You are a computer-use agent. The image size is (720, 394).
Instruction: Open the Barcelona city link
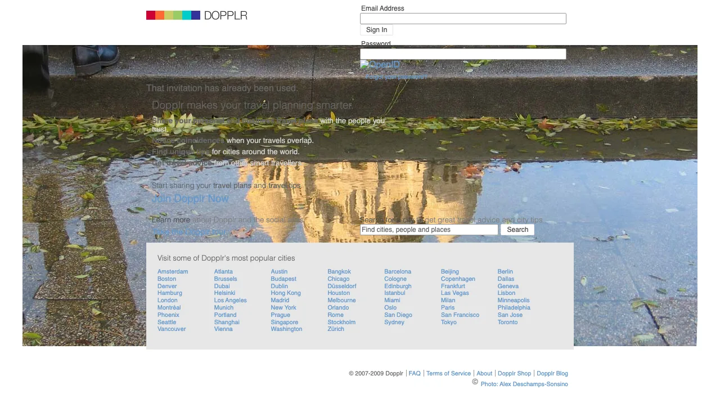tap(398, 272)
